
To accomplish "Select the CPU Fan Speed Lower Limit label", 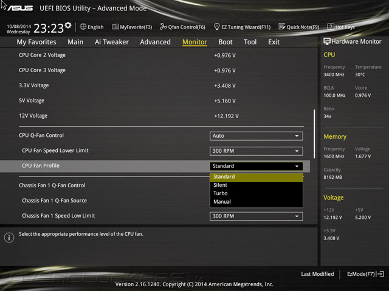I will 55,150.
